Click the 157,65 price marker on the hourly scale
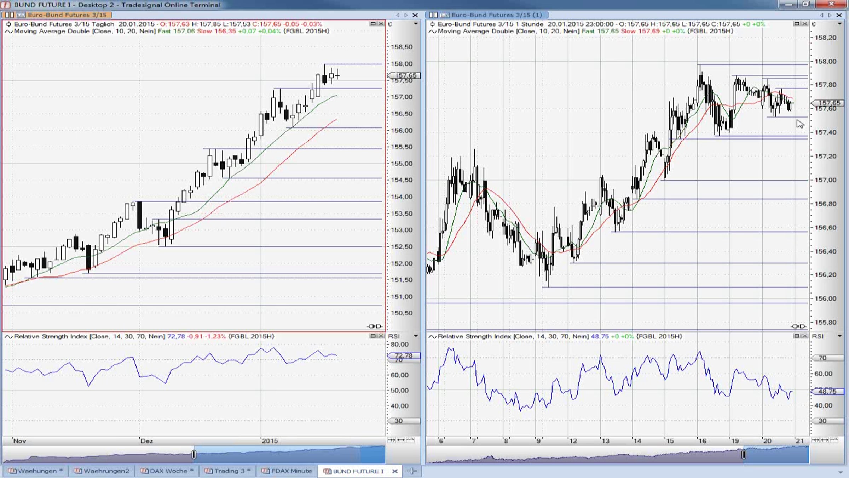 (827, 103)
